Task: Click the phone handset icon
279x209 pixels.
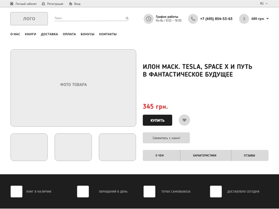Action: click(193, 19)
